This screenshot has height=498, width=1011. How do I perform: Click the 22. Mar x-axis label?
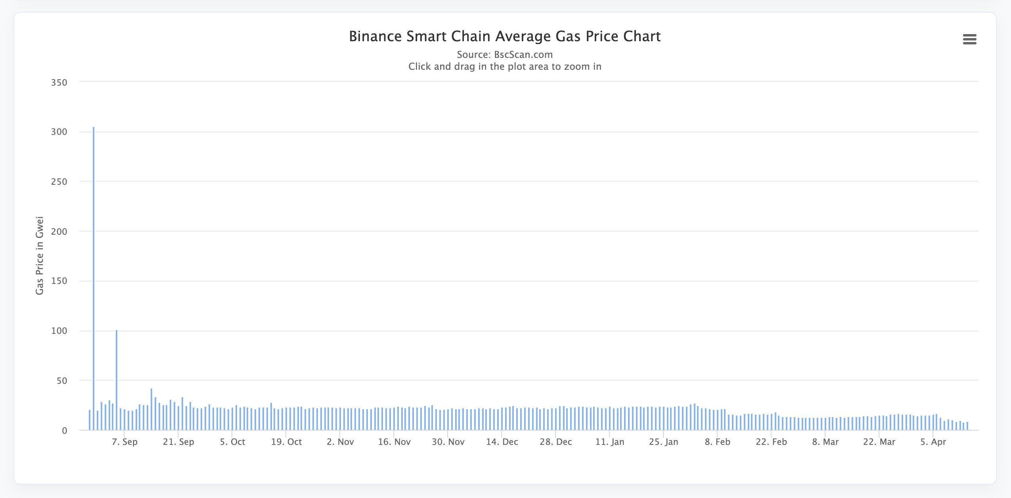tap(879, 442)
